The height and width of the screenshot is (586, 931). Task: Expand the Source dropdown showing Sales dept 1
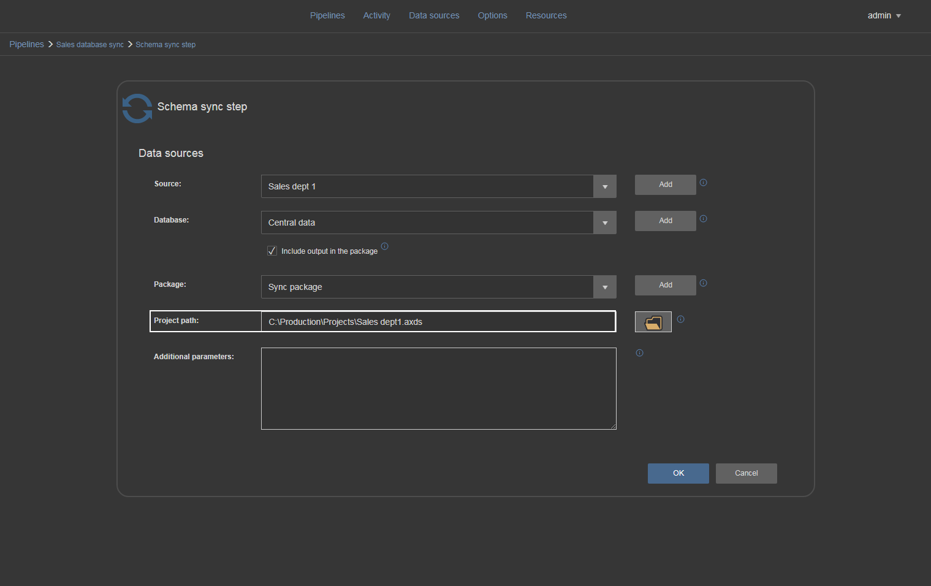(604, 186)
